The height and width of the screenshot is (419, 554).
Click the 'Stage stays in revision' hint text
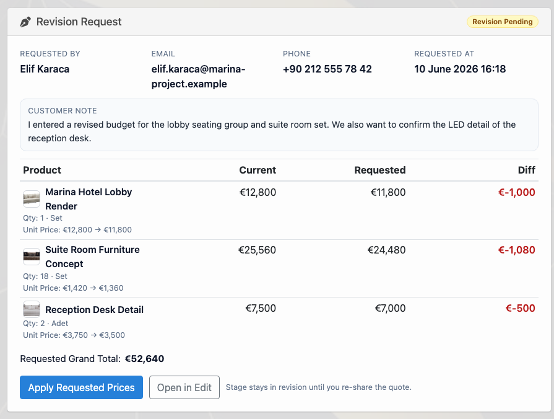coord(318,387)
